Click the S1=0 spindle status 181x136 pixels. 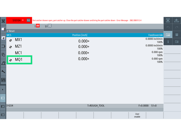[x=154, y=106]
